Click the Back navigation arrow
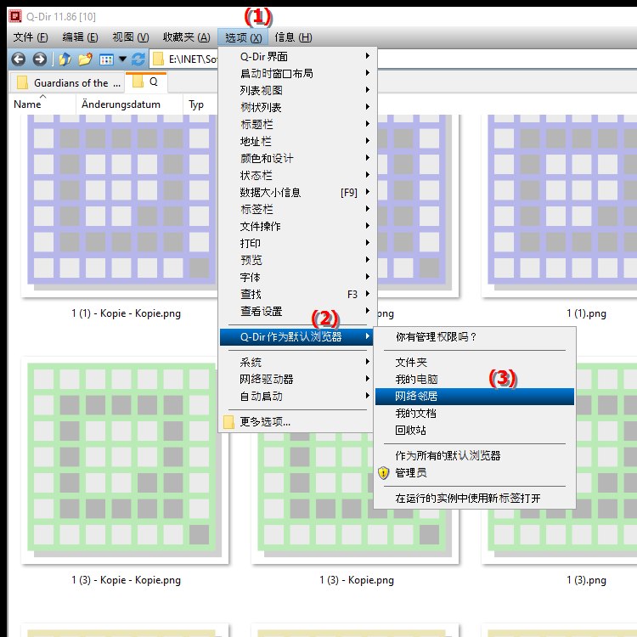 tap(17, 59)
